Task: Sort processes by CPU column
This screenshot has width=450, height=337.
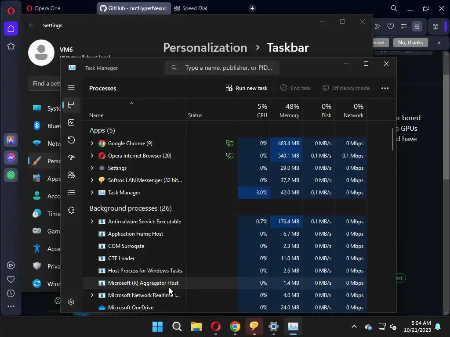Action: 254,110
